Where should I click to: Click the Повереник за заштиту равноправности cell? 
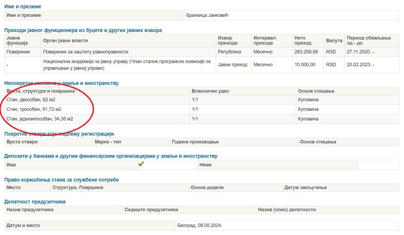pos(85,52)
